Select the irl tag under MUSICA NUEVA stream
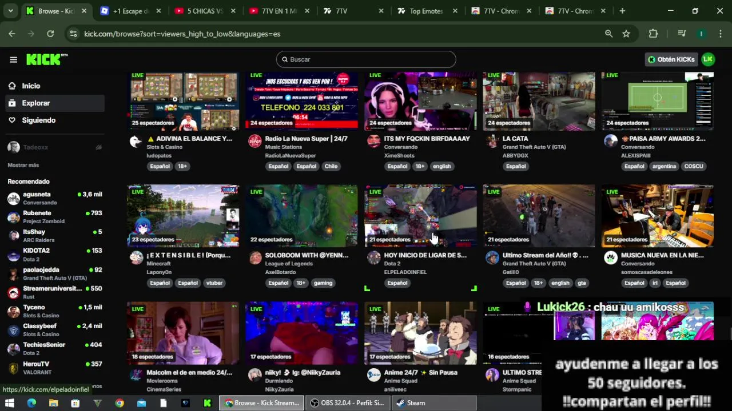The width and height of the screenshot is (732, 411). coord(655,283)
